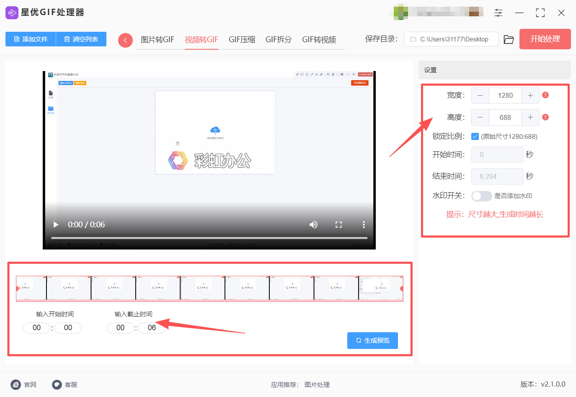Click the 星优GIF处理器 app logo
Screen dimensions: 576x397
[x=12, y=13]
